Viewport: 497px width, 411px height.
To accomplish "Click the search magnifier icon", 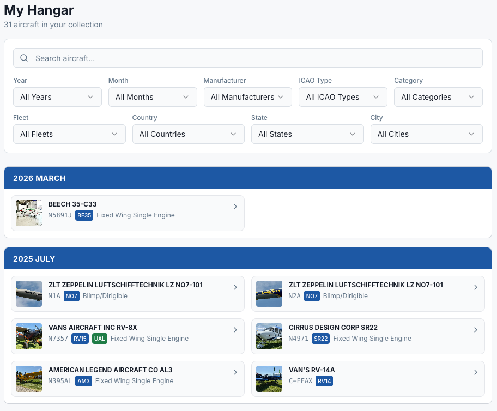I will pos(24,58).
